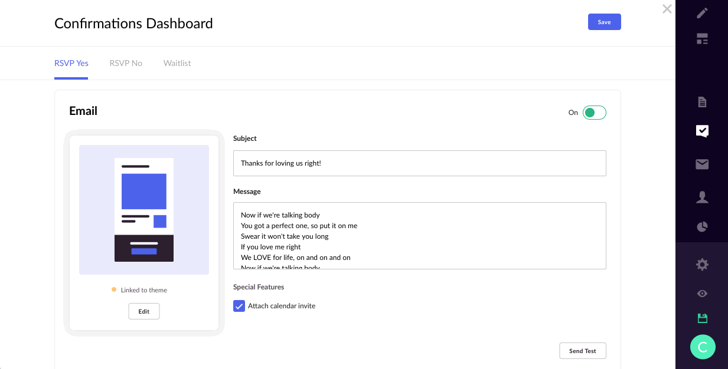Screen dimensions: 728x369
Task: Toggle the eye preview icon
Action: click(x=702, y=294)
